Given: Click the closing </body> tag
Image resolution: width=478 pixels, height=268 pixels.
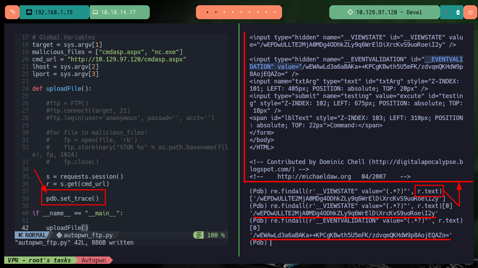Looking at the screenshot, I should pos(262,140).
